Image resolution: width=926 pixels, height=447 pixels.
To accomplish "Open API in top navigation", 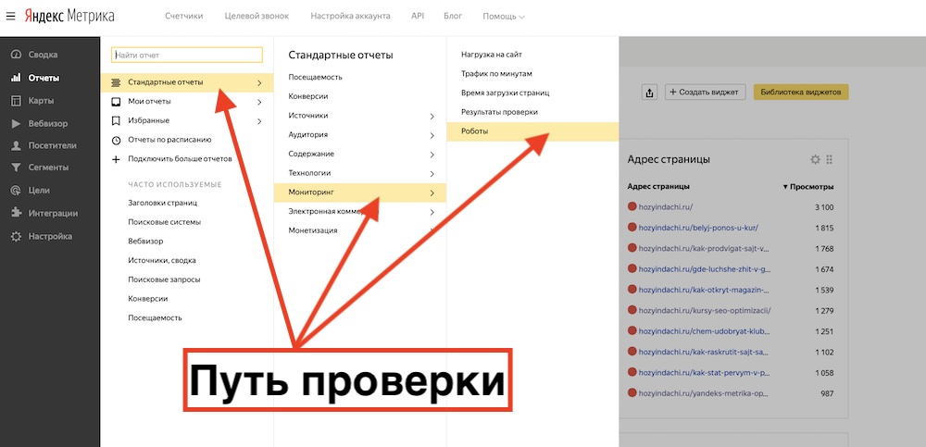I will click(418, 16).
